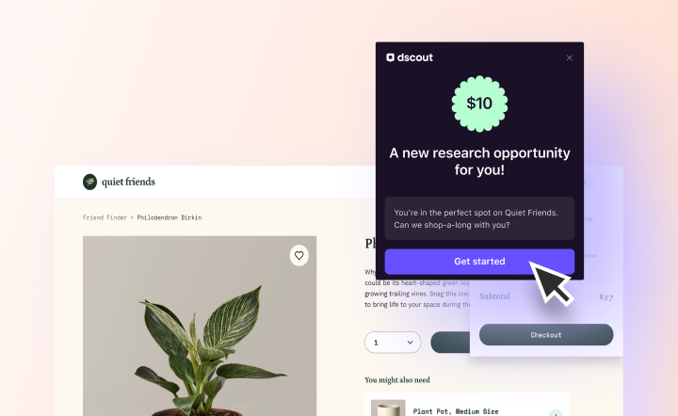Select the Philodendron Birkin breadcrumb
Screen dimensions: 678x416
pyautogui.click(x=169, y=217)
